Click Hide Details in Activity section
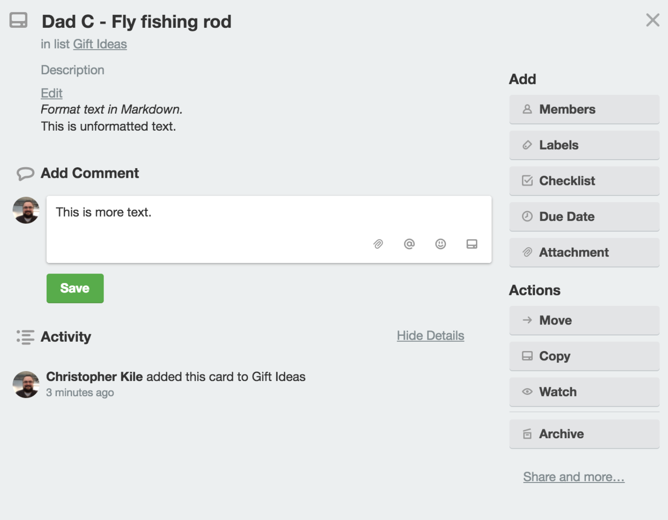Image resolution: width=668 pixels, height=520 pixels. click(x=430, y=335)
